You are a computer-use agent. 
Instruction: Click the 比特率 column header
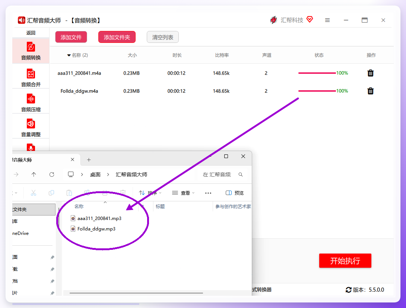(222, 55)
